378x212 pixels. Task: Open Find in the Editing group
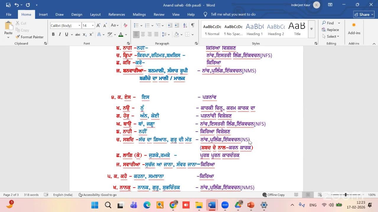(x=328, y=23)
